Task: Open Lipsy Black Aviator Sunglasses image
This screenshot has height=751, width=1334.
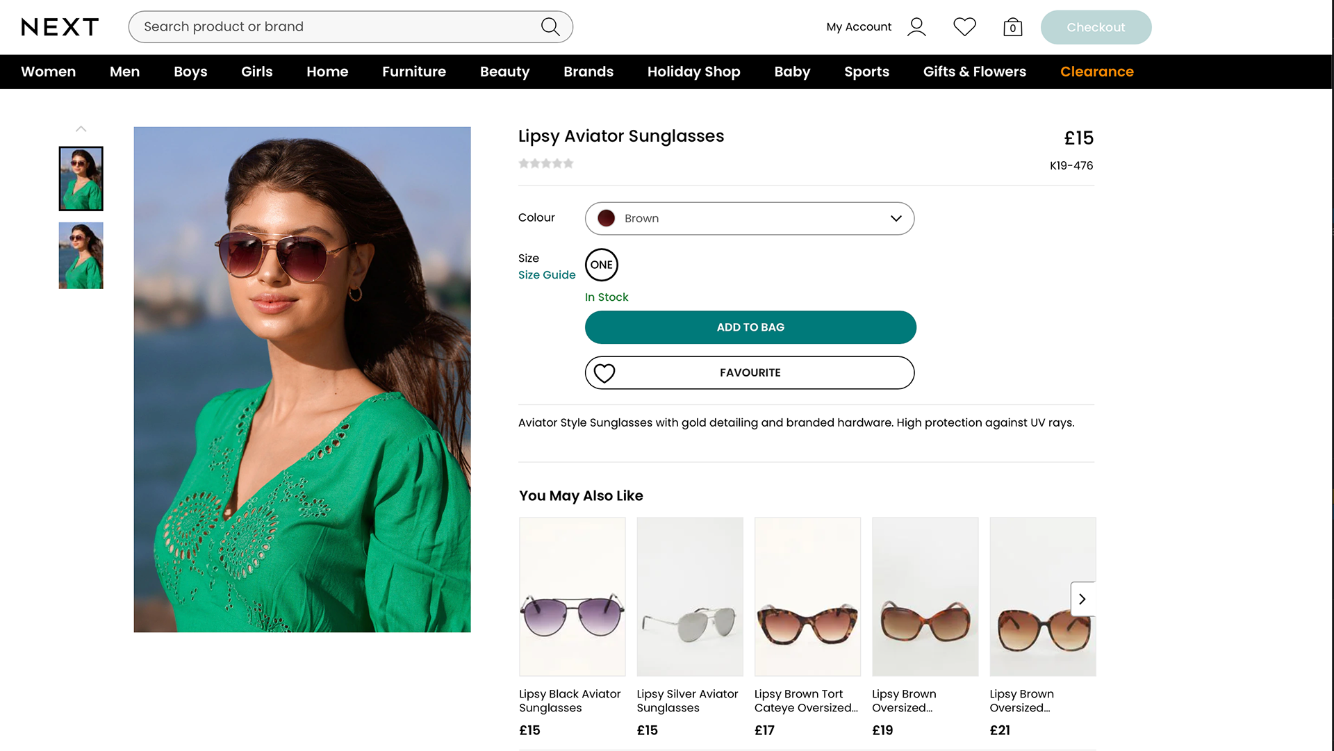Action: 573,597
